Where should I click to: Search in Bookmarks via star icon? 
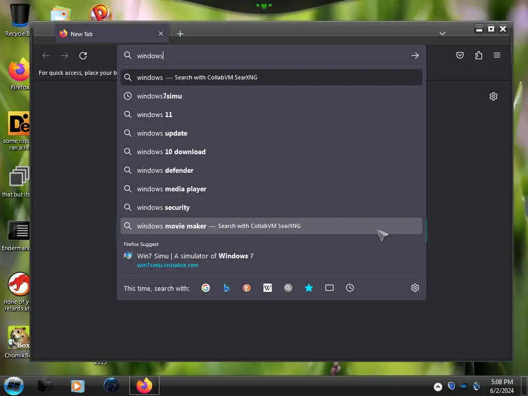pos(309,288)
